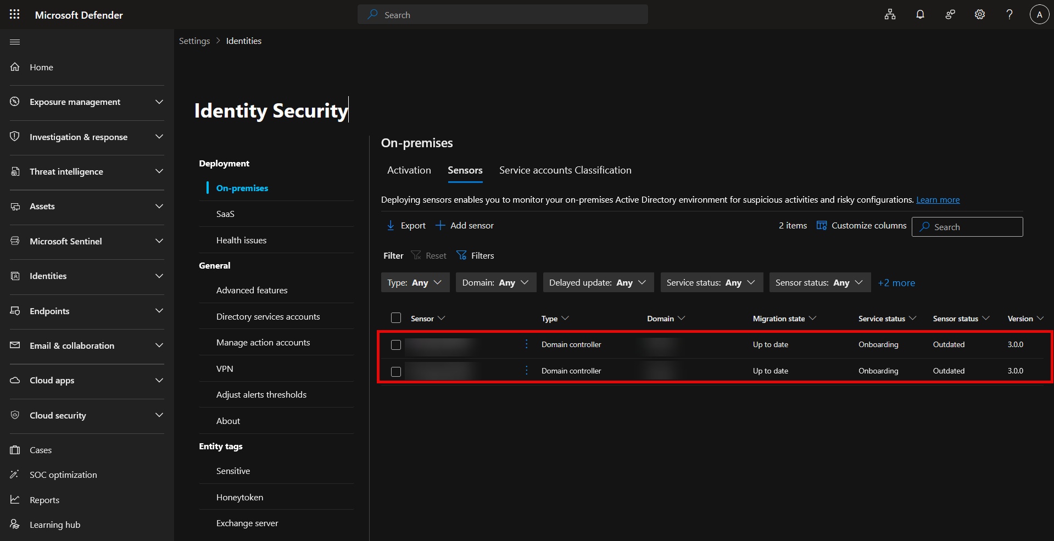
Task: Open the Service status: Any dropdown
Action: tap(711, 282)
